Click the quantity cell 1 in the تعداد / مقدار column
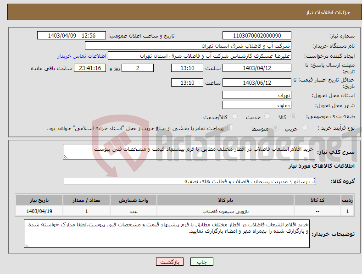The width and height of the screenshot is (362, 274). tap(86, 211)
